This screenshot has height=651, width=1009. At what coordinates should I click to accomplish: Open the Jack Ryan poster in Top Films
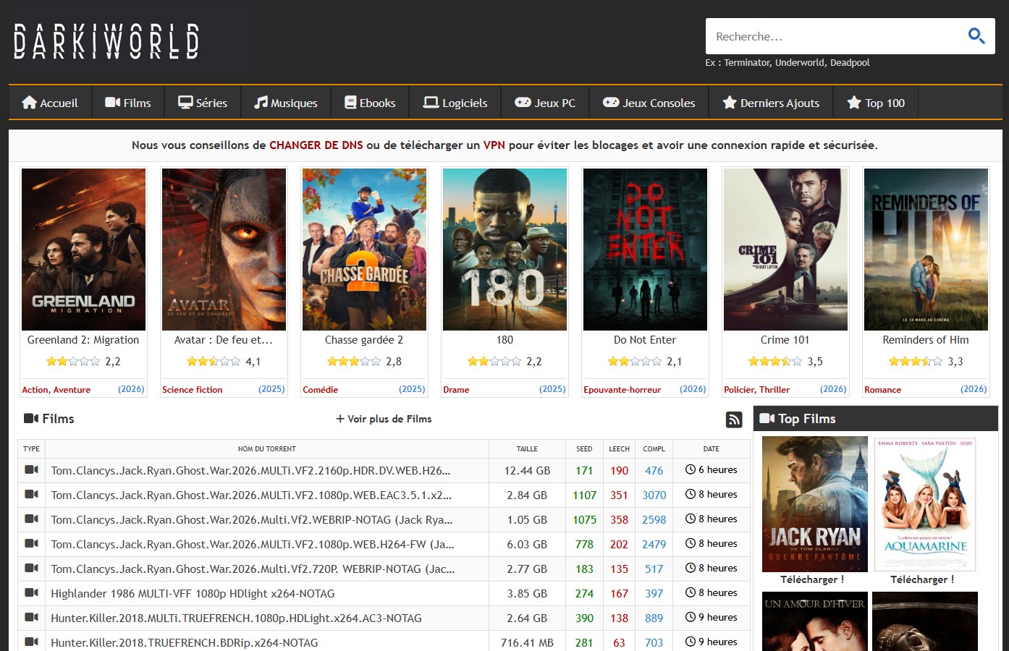point(815,504)
